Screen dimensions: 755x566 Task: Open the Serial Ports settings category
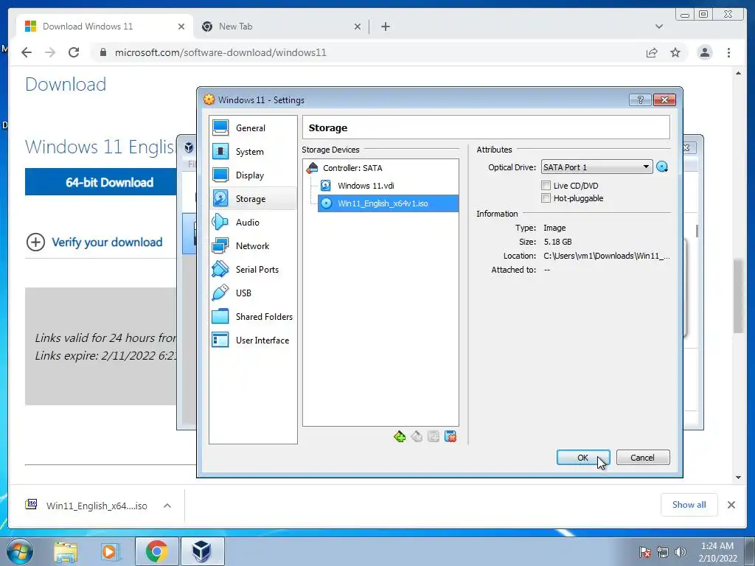coord(254,270)
